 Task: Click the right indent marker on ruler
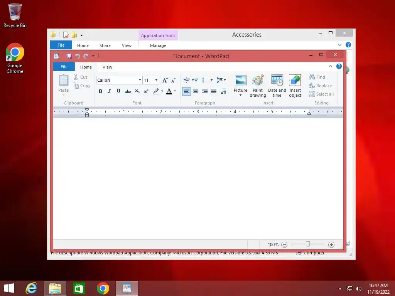(309, 113)
